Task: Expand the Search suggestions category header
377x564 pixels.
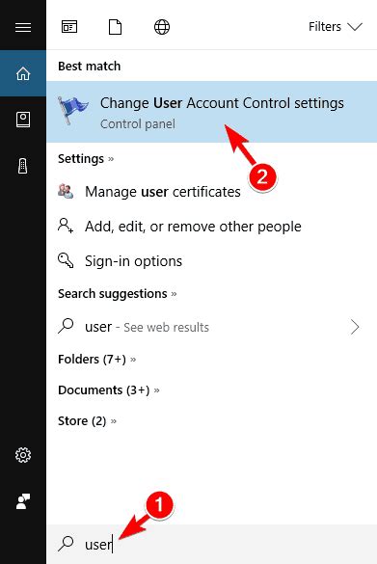Action: pos(118,294)
